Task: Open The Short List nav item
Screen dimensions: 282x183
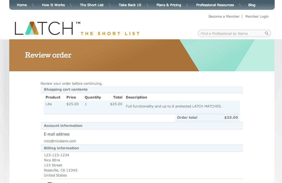Action: (x=91, y=5)
